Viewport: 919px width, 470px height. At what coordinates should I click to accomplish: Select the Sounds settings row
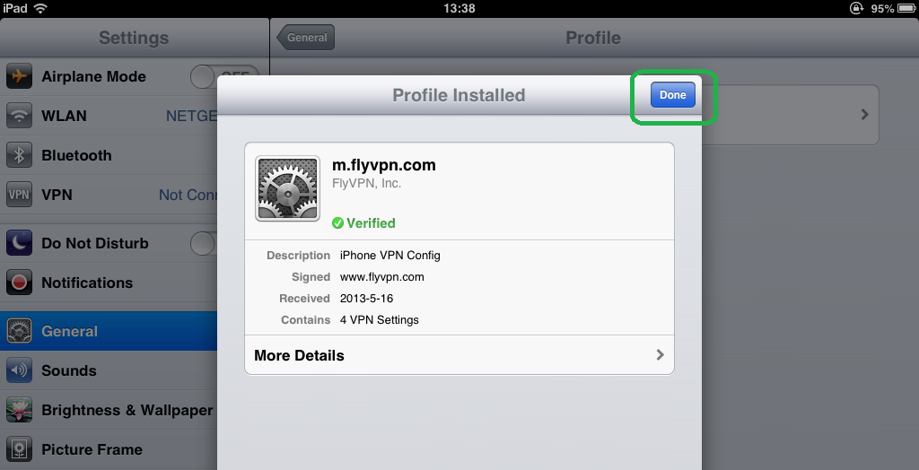109,370
